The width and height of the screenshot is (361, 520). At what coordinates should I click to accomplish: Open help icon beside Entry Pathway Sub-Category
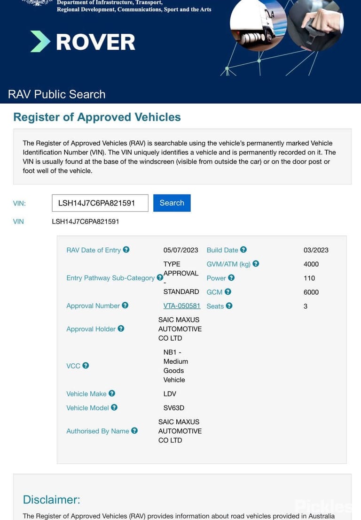click(160, 277)
